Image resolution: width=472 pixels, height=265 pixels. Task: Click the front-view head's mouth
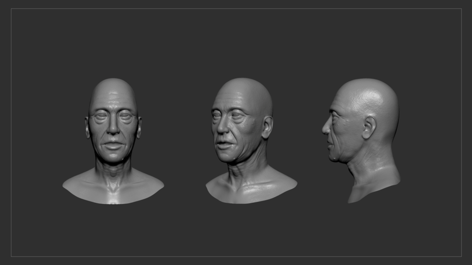113,145
